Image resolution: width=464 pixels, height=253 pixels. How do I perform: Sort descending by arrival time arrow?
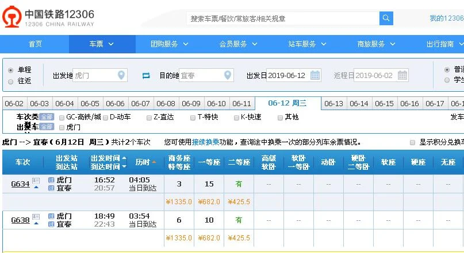coord(124,166)
